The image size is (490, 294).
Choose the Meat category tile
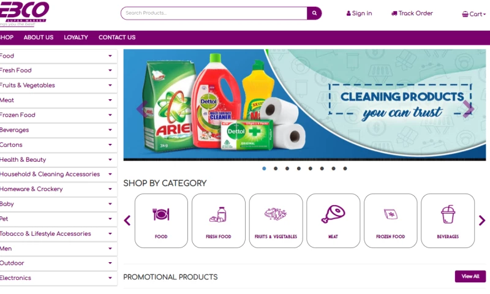[333, 221]
